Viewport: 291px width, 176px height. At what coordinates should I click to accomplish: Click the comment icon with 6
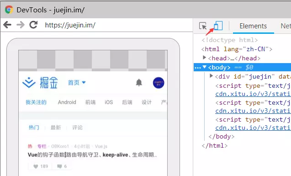(59, 166)
